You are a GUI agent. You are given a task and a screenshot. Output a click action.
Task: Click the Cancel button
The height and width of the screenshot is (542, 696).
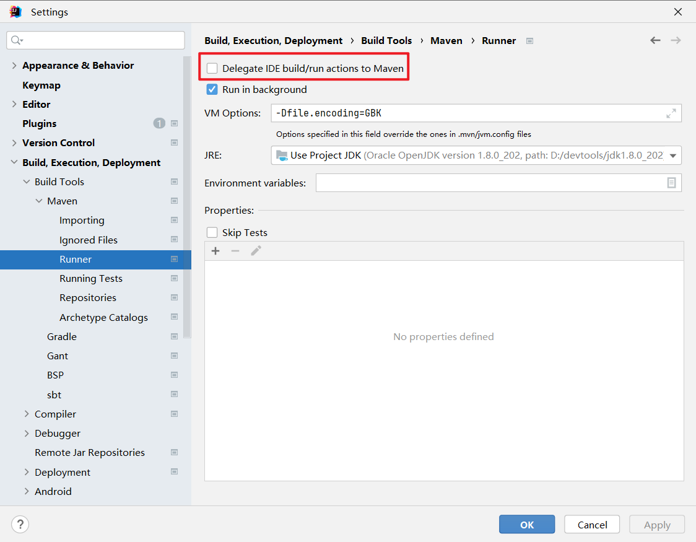(592, 524)
